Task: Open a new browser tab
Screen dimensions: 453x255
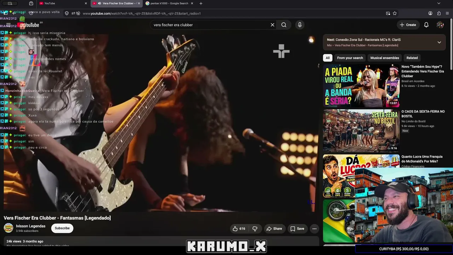Action: 201,4
